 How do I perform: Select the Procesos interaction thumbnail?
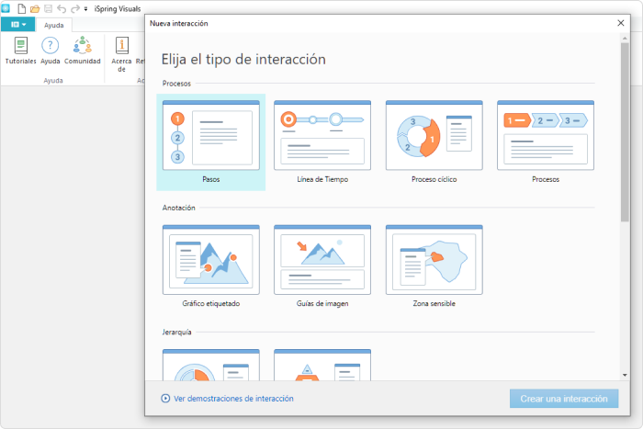pos(546,135)
